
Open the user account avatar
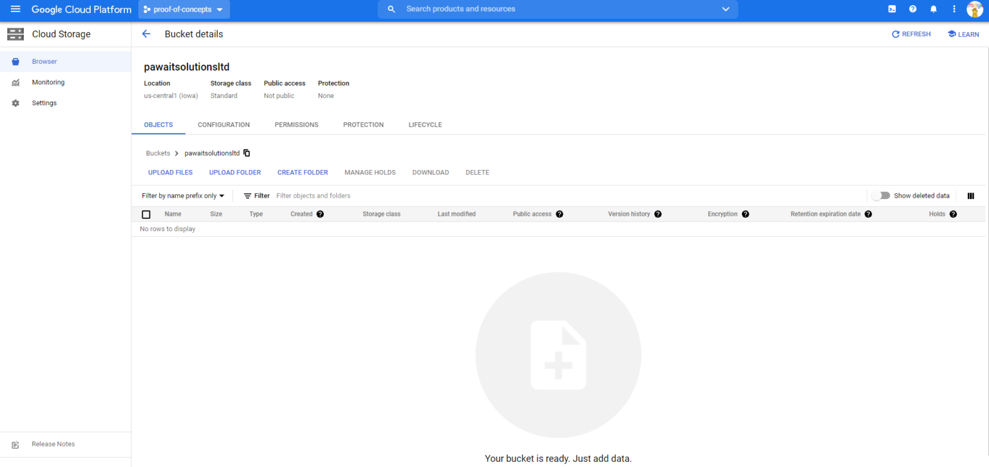(975, 9)
